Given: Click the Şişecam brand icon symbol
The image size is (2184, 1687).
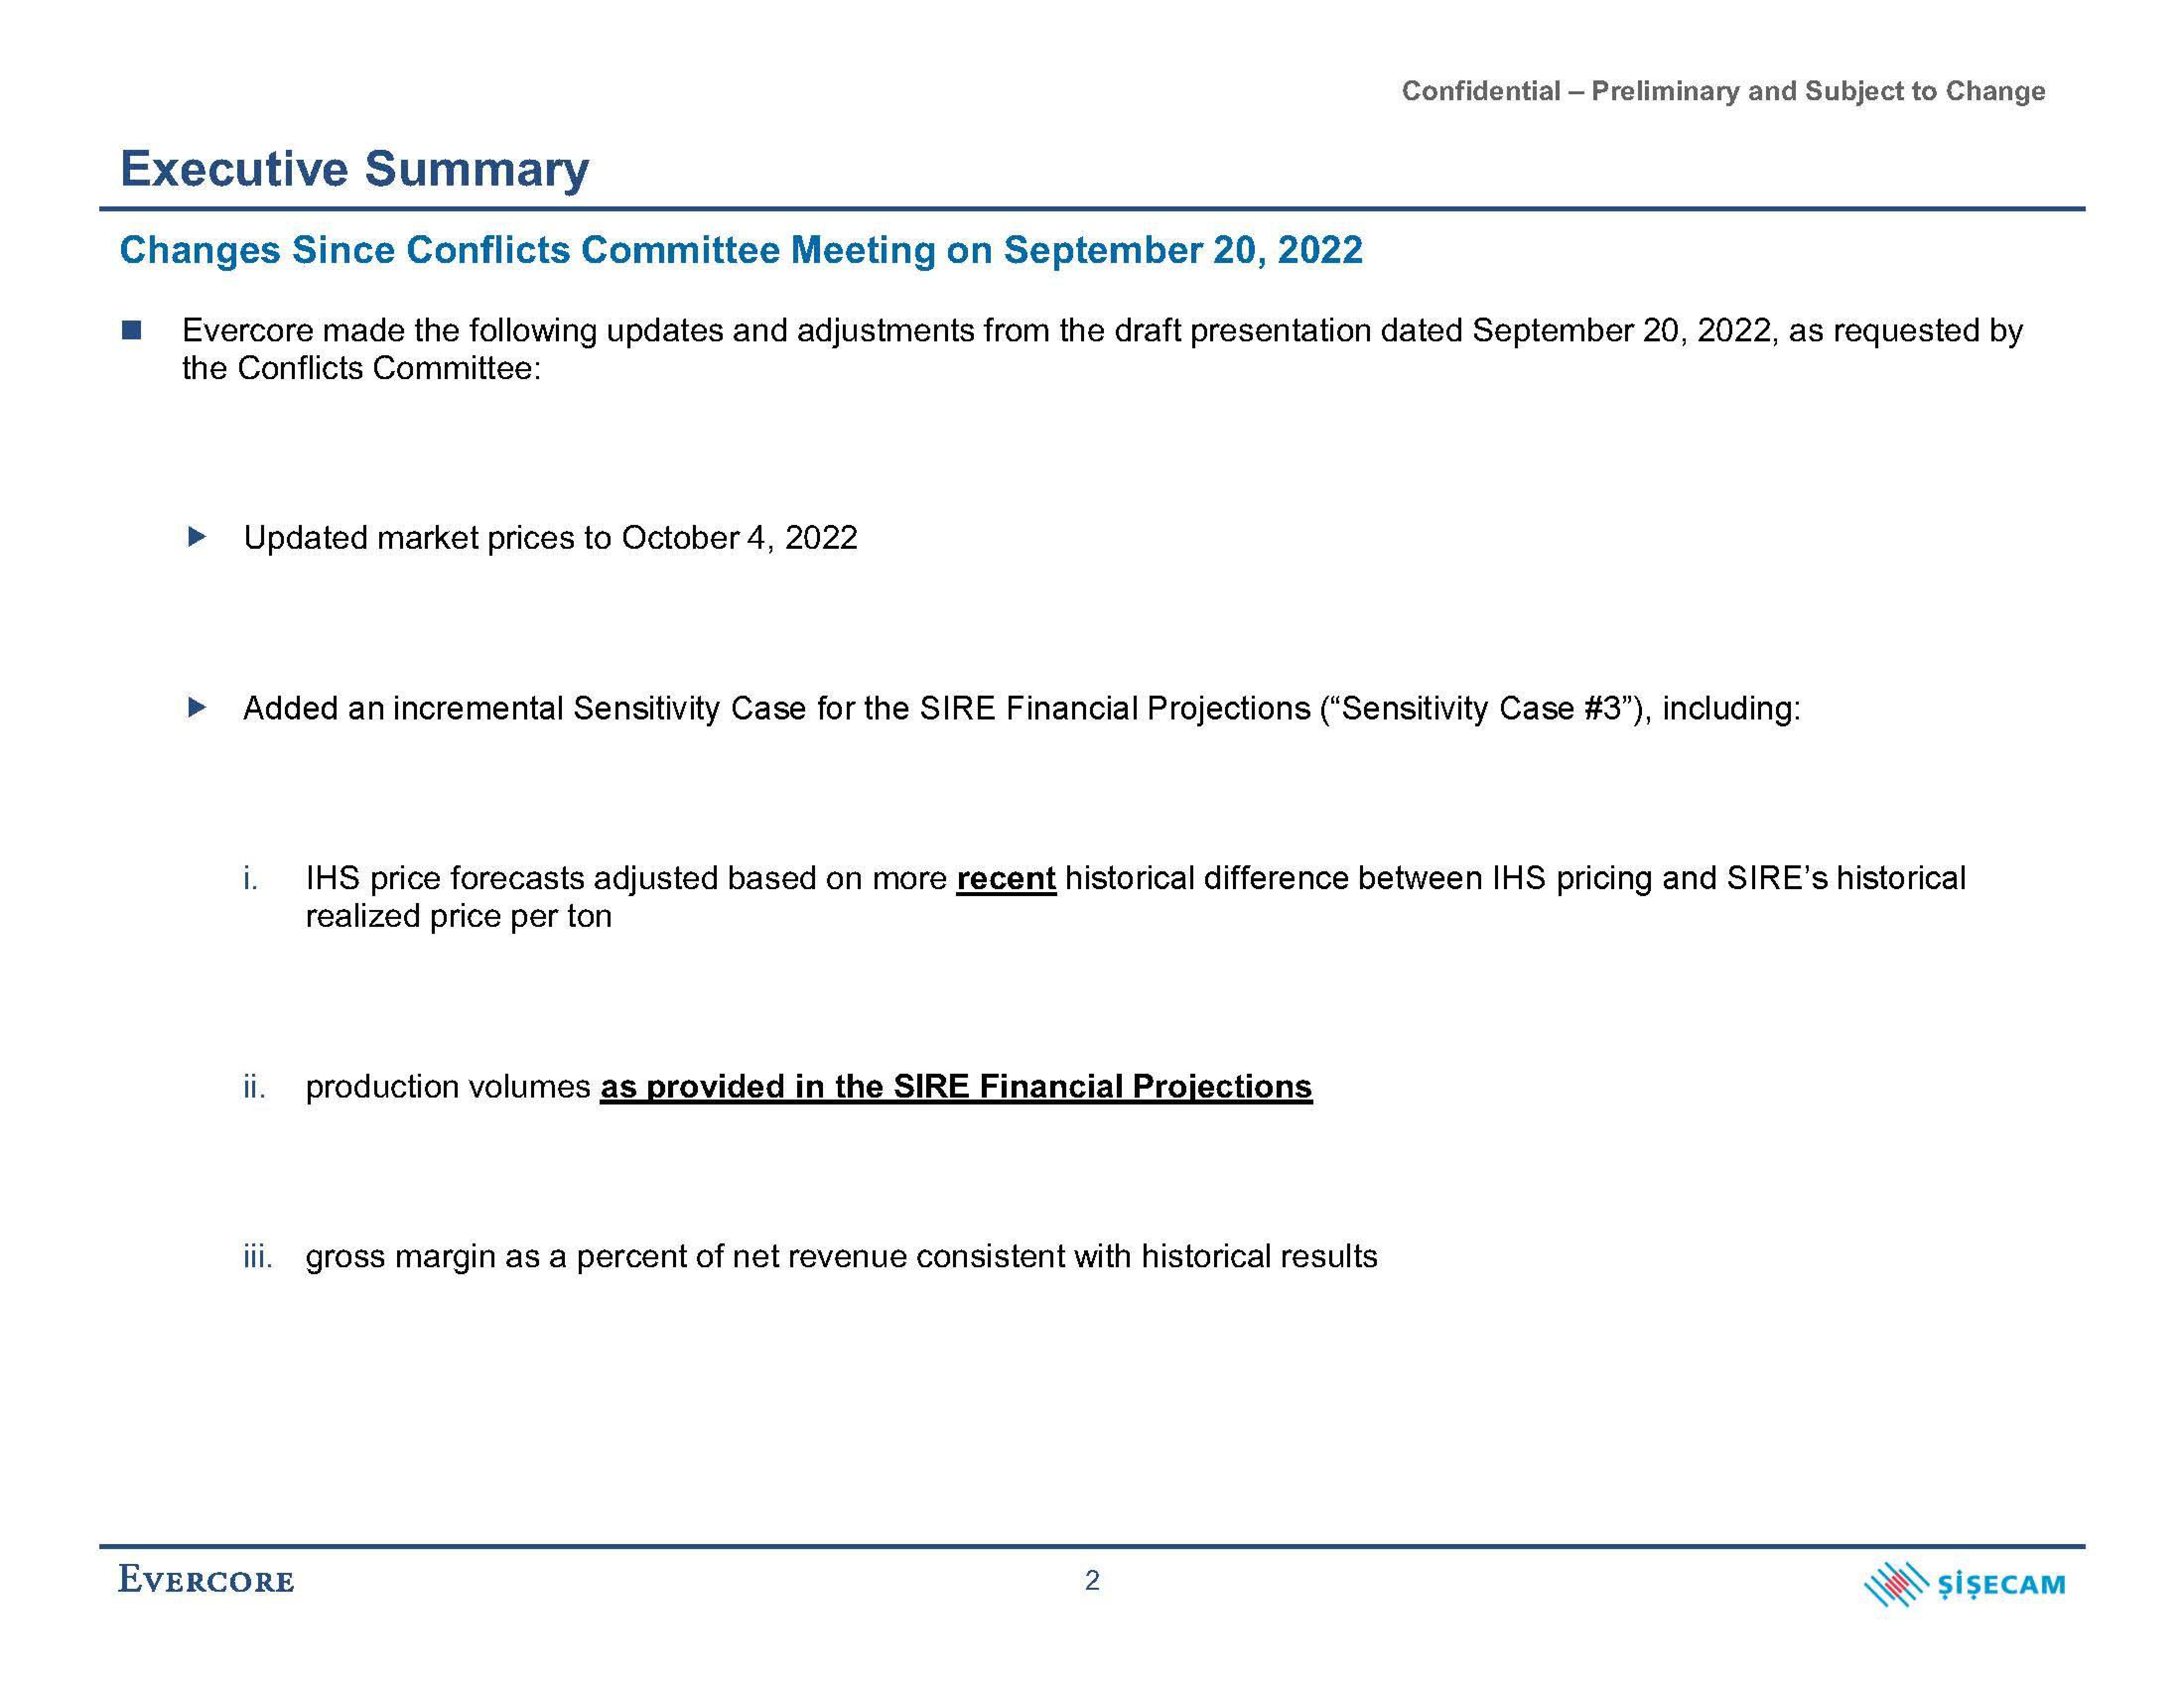Looking at the screenshot, I should coord(1906,1604).
